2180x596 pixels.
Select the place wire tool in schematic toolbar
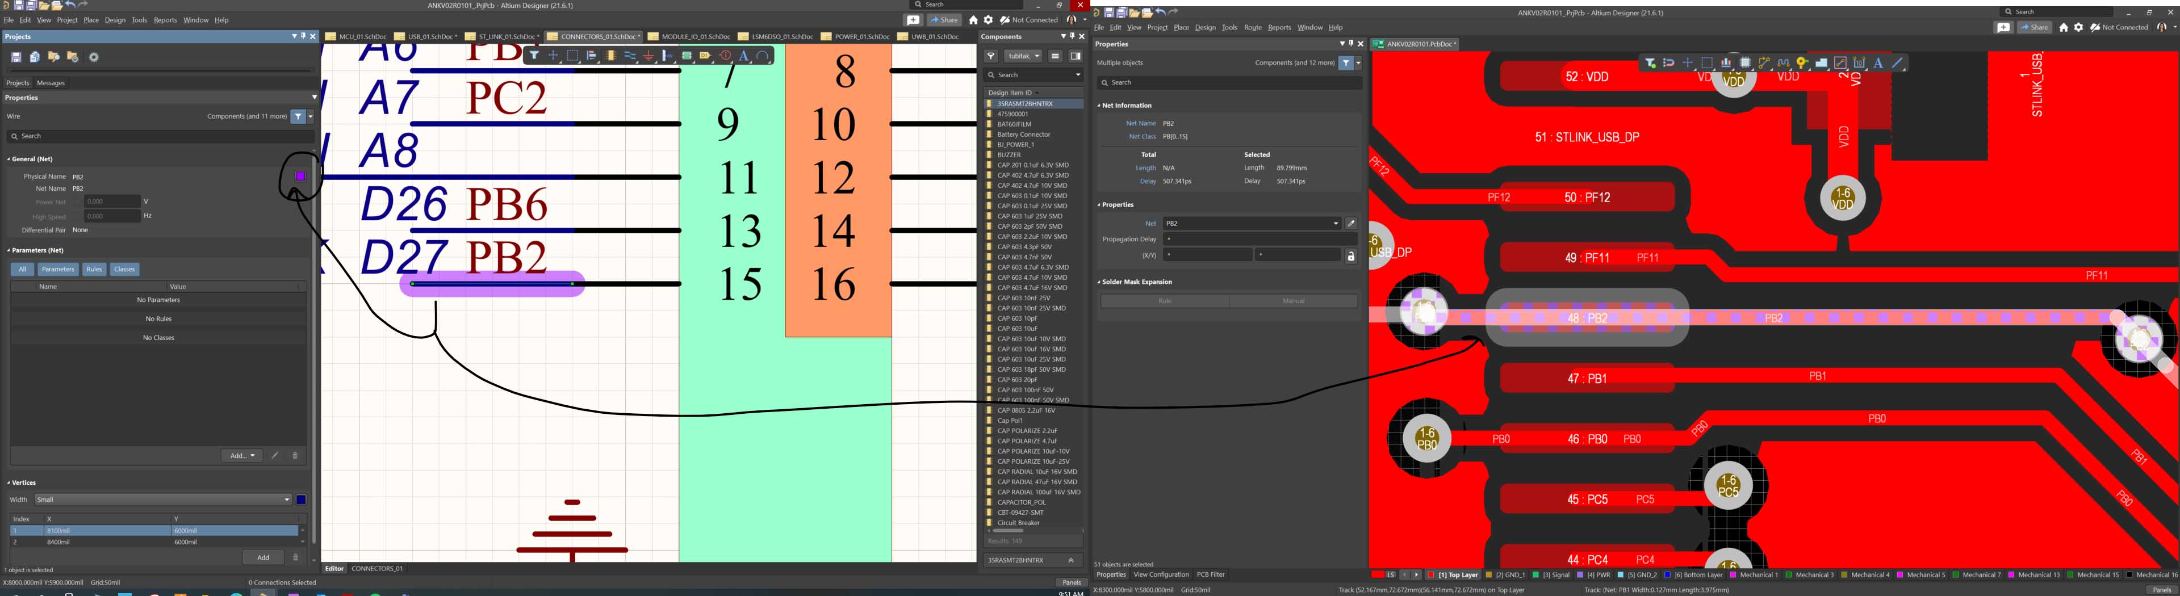coord(630,56)
